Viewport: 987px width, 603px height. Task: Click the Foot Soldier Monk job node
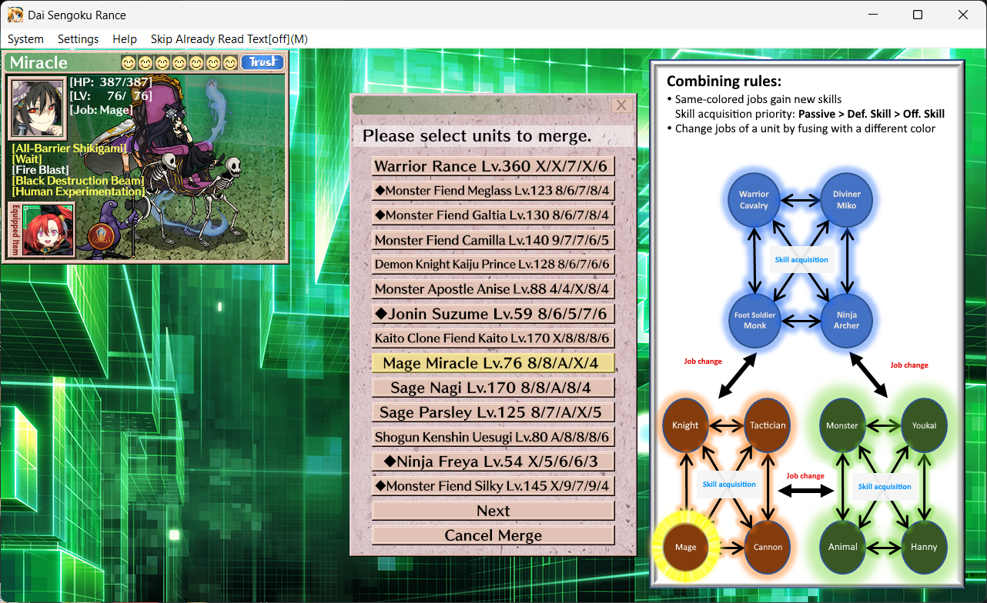[754, 320]
